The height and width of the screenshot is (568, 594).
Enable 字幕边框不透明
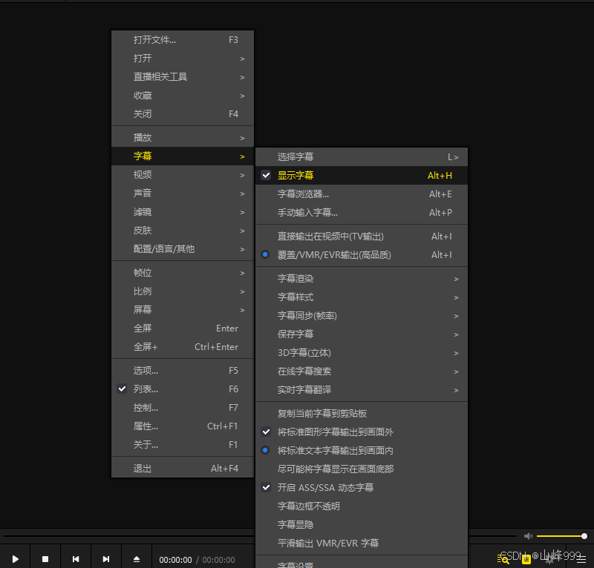pyautogui.click(x=362, y=506)
